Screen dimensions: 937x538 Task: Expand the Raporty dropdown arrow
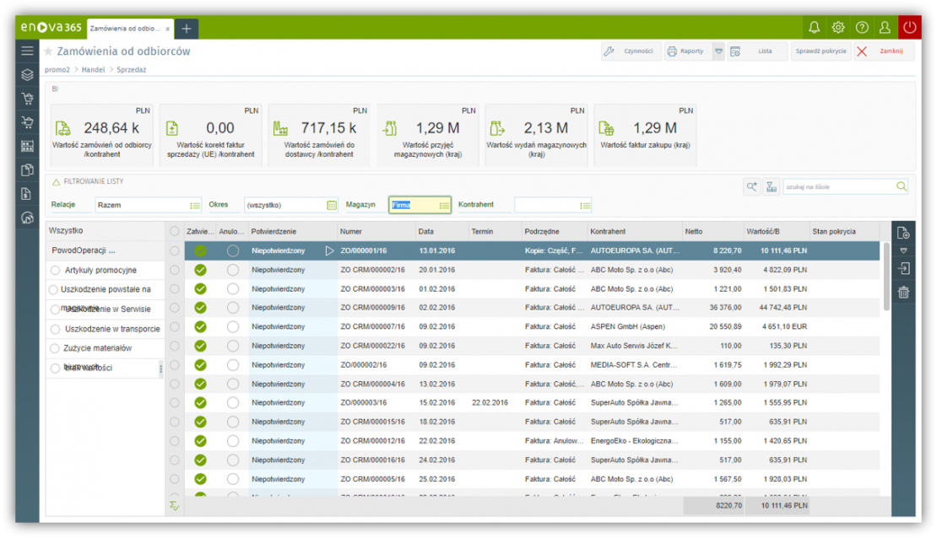[718, 51]
